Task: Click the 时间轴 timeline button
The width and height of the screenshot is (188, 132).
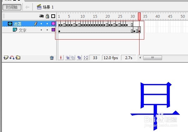Action: [x=12, y=7]
